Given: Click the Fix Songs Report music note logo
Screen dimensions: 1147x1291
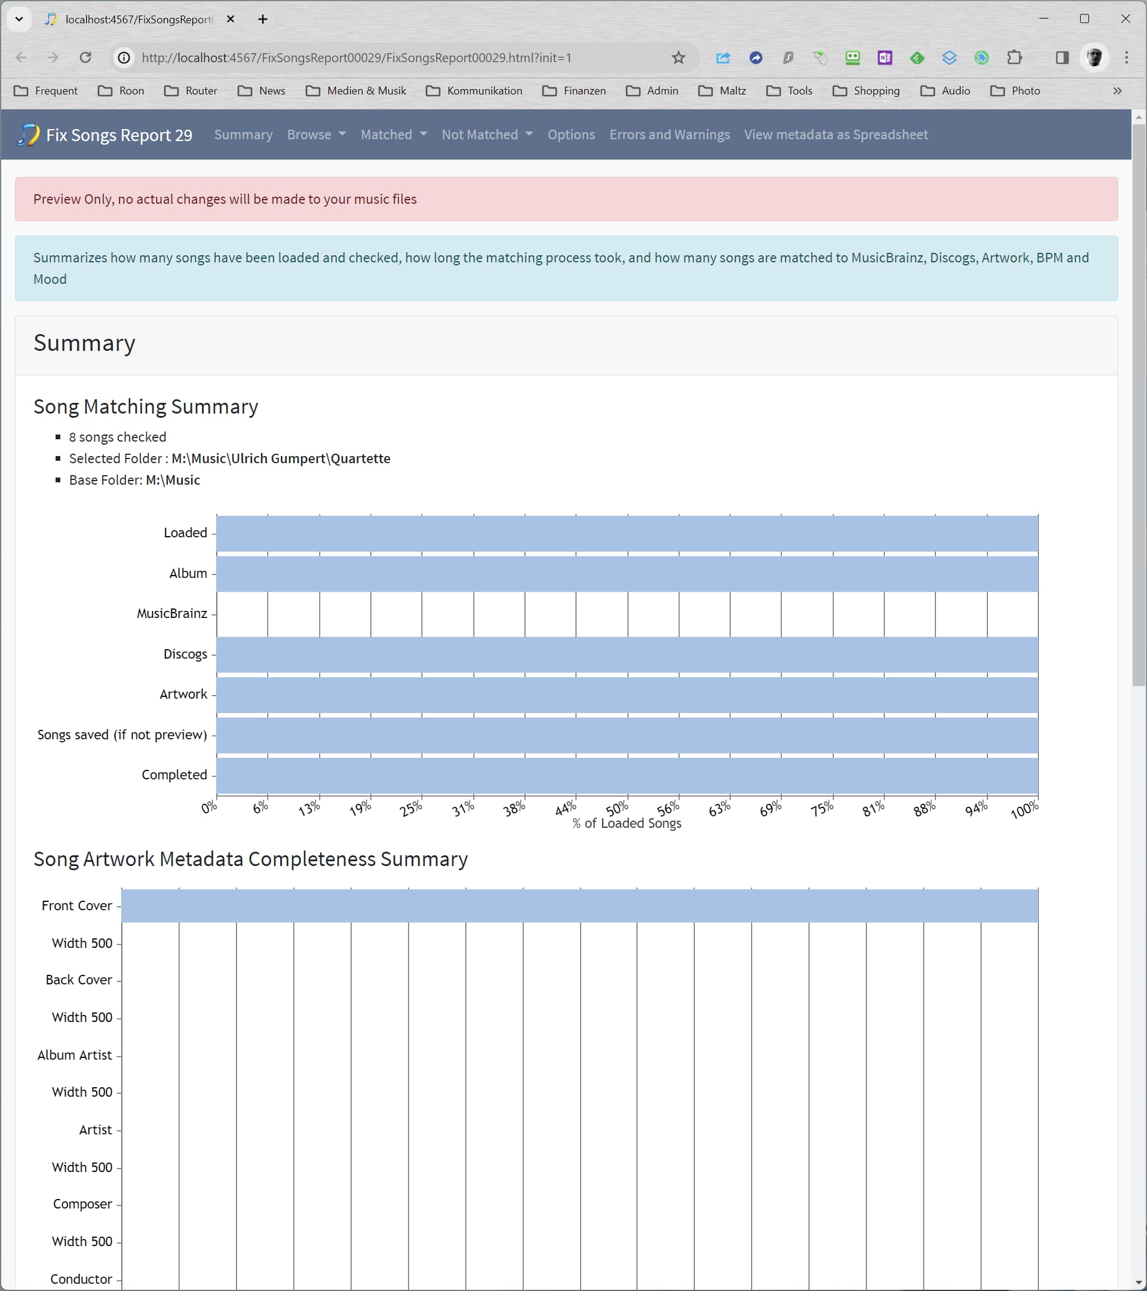Looking at the screenshot, I should pos(27,134).
